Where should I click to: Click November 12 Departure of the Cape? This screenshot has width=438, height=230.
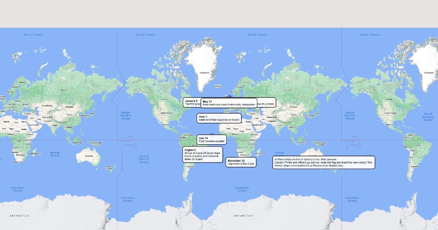coord(241,162)
